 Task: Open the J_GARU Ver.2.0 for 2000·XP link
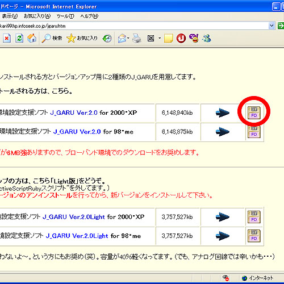click(x=74, y=113)
